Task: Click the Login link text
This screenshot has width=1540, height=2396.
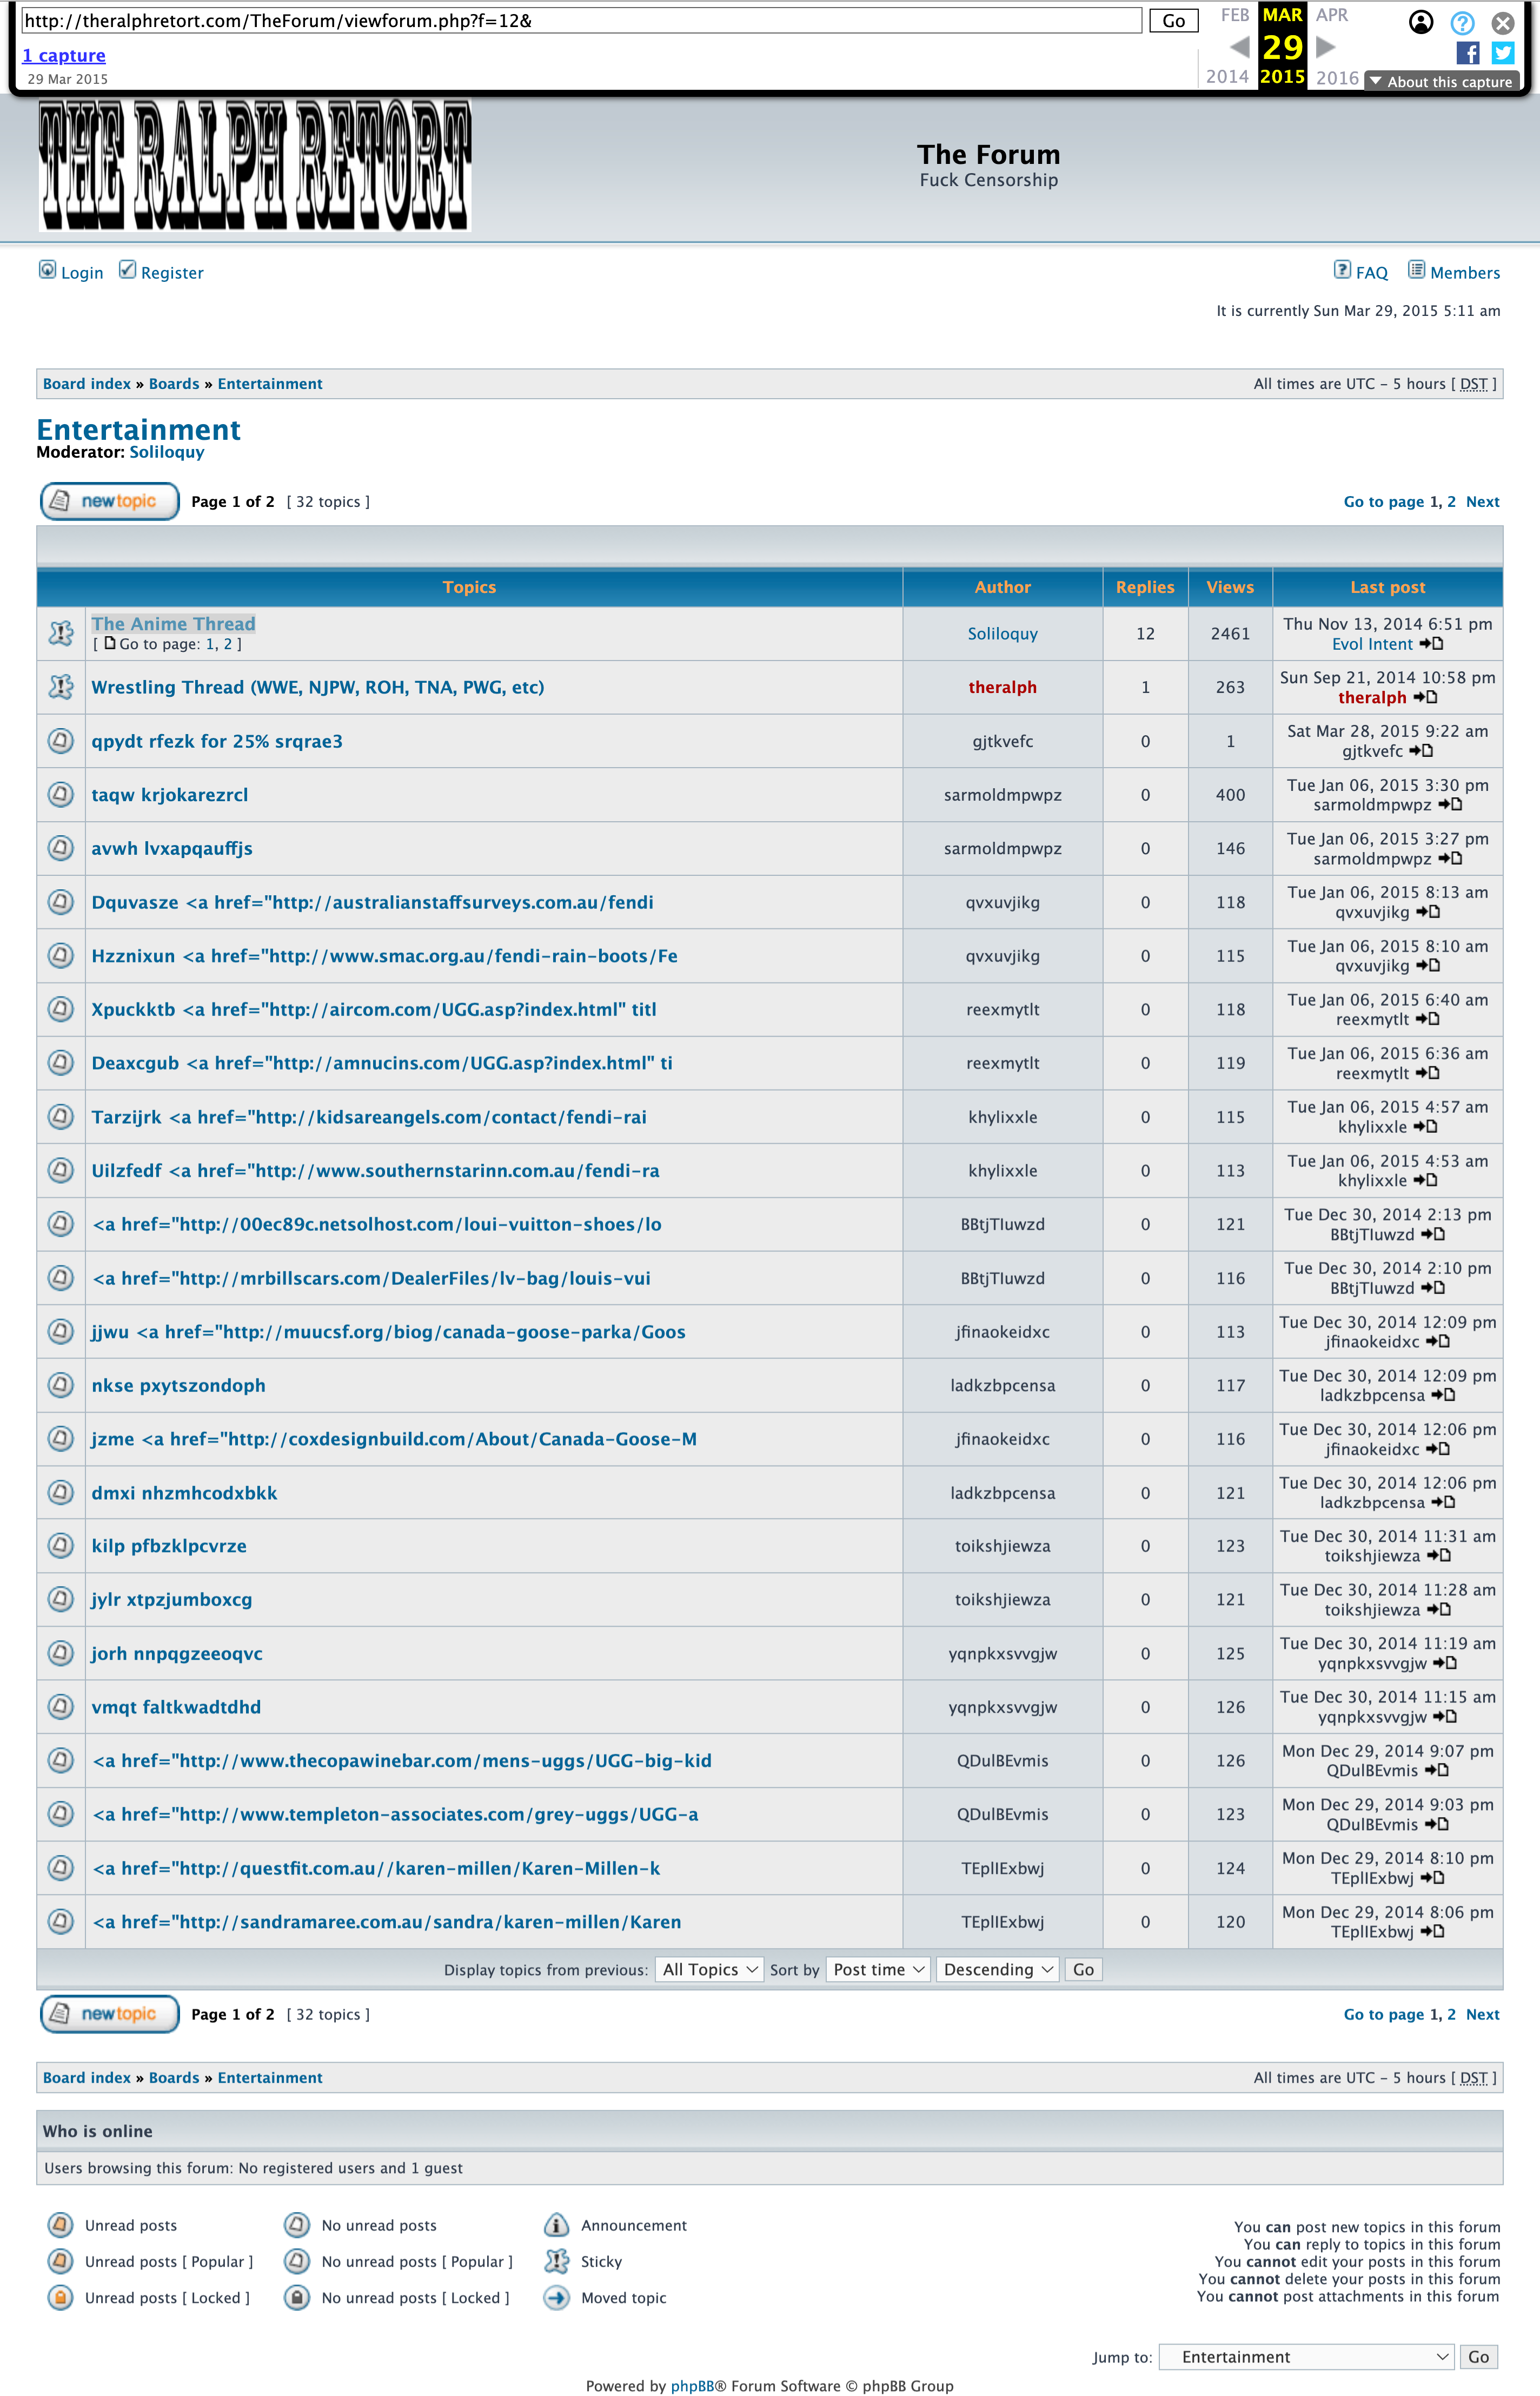Action: pyautogui.click(x=82, y=273)
